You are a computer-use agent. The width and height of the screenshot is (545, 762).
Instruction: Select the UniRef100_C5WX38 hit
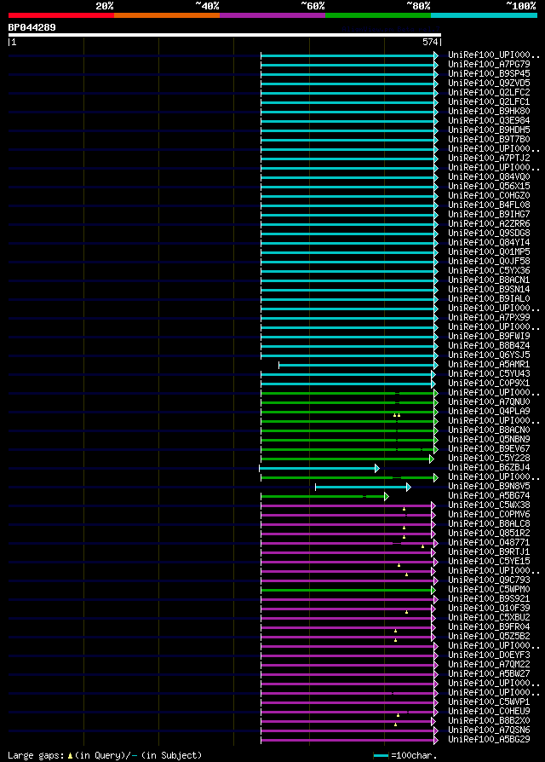[x=489, y=505]
